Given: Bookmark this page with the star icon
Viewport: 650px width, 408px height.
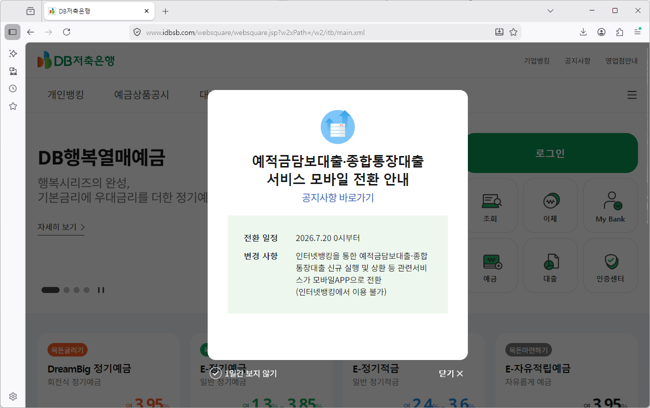Looking at the screenshot, I should [x=513, y=32].
